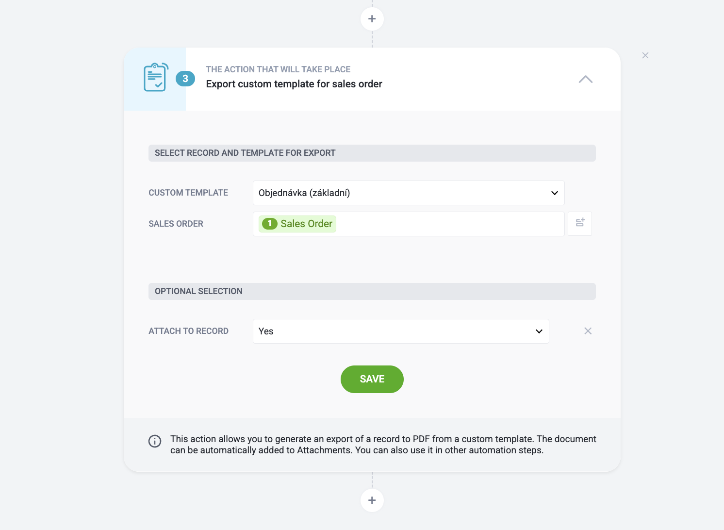The image size is (724, 530).
Task: Click the step number 3 badge
Action: [x=185, y=79]
